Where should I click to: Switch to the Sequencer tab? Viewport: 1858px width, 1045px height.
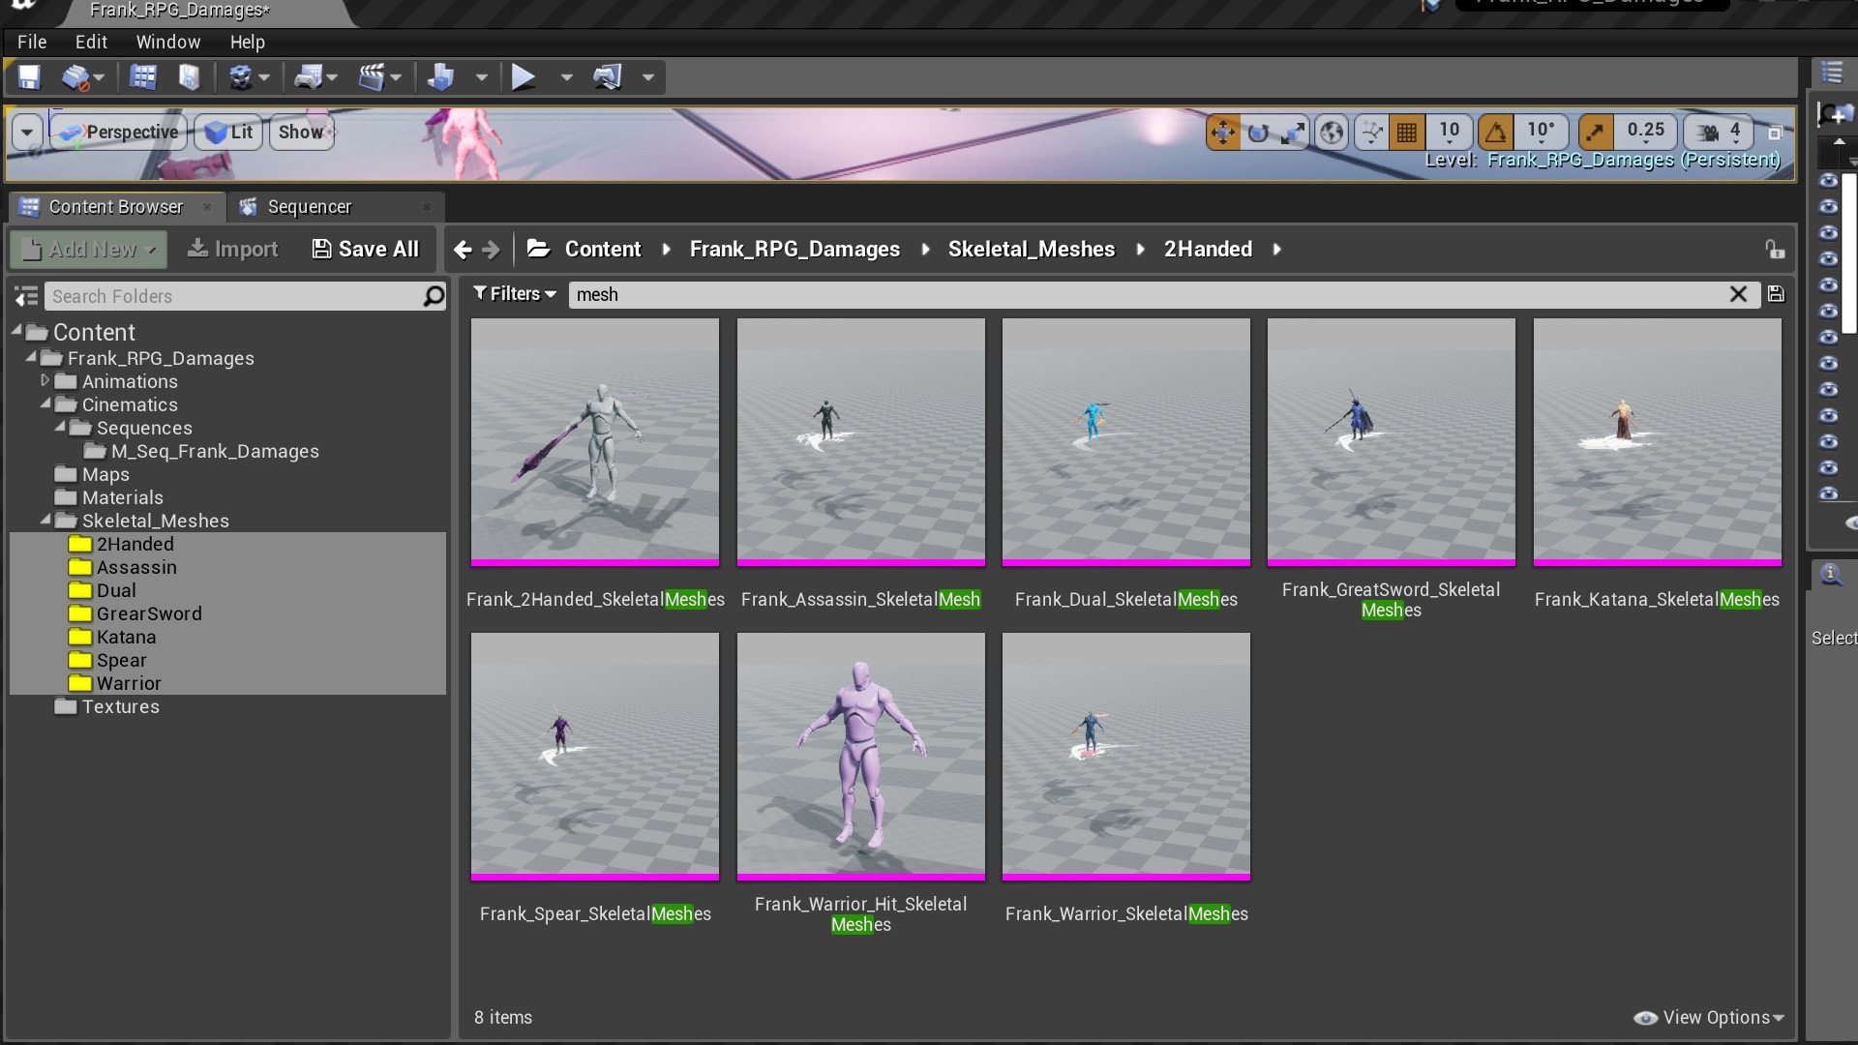pyautogui.click(x=310, y=207)
